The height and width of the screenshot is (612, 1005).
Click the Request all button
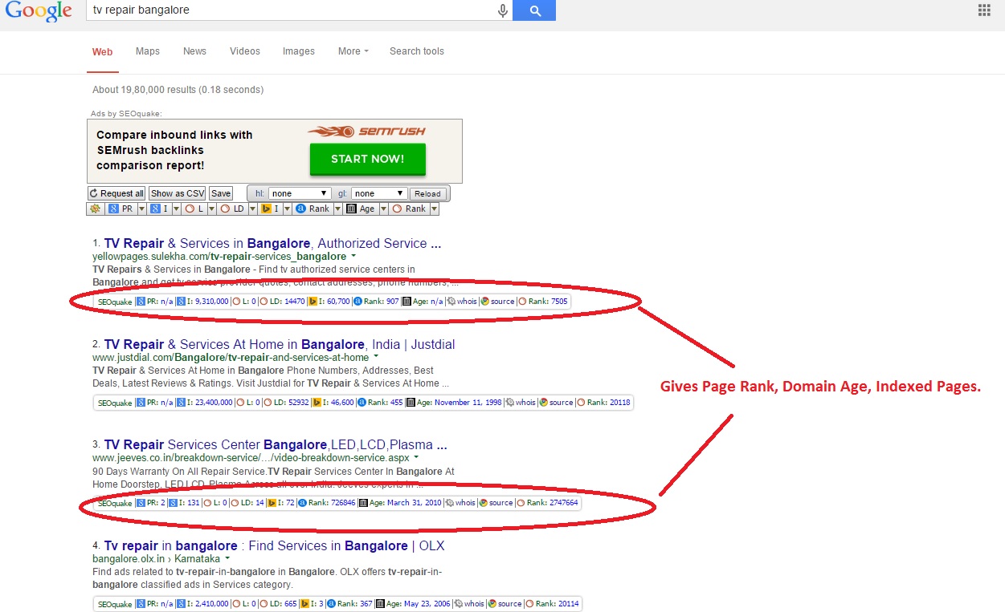(x=117, y=193)
